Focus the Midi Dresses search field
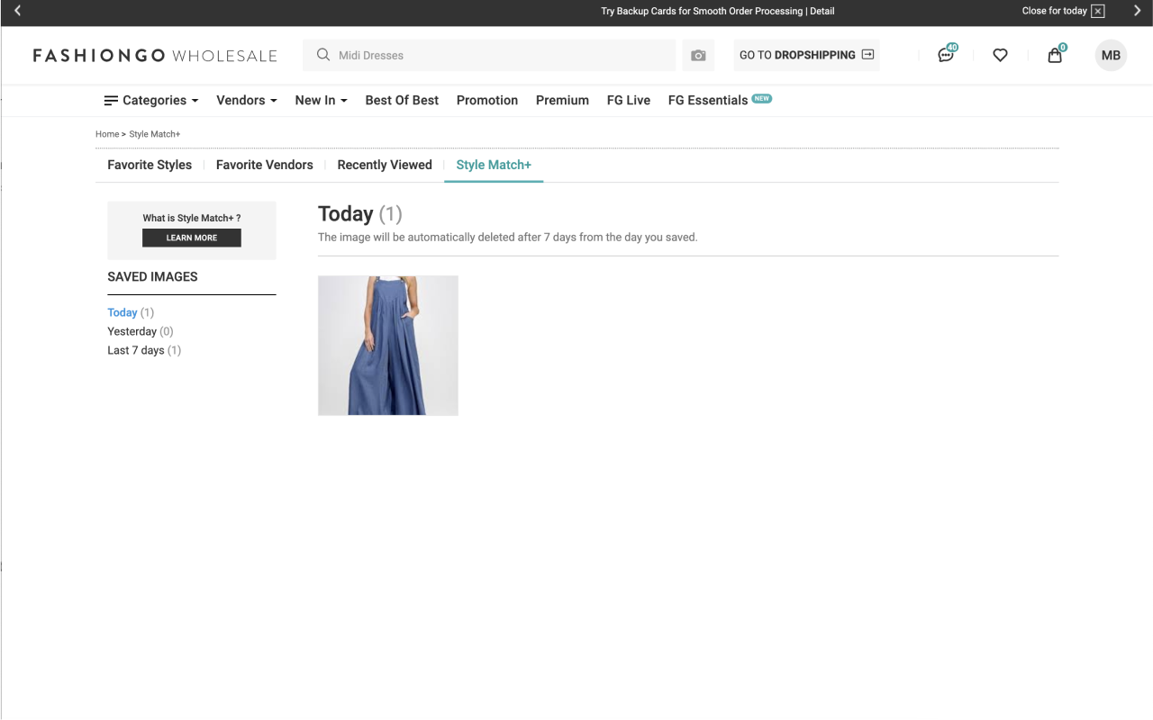Viewport: 1153px width, 720px height. (489, 55)
